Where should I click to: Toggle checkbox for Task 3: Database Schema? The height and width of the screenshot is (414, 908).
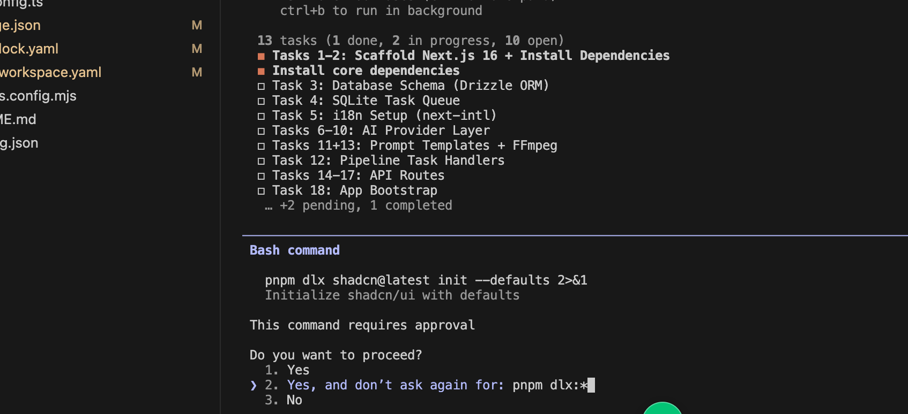click(x=261, y=86)
